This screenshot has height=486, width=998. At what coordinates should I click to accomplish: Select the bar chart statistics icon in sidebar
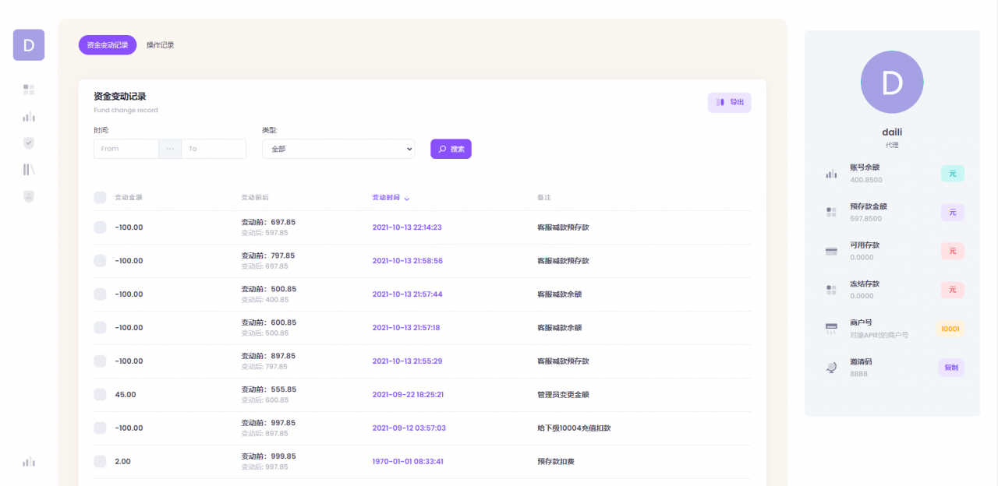[28, 117]
